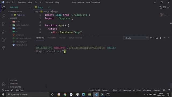The height and width of the screenshot is (97, 172).
Task: Switch to the OUTPUT panel tab
Action: [x=62, y=38]
